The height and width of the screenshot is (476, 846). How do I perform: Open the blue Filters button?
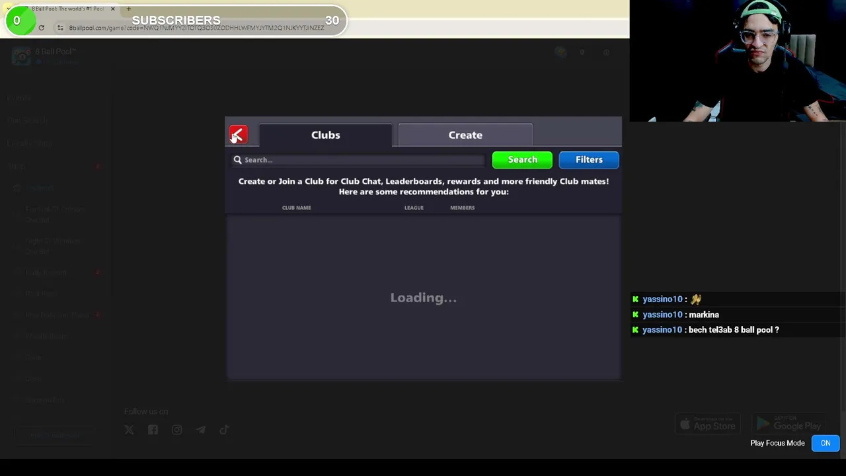tap(589, 160)
